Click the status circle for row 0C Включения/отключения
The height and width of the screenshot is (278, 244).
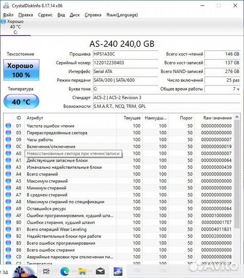tap(8, 146)
